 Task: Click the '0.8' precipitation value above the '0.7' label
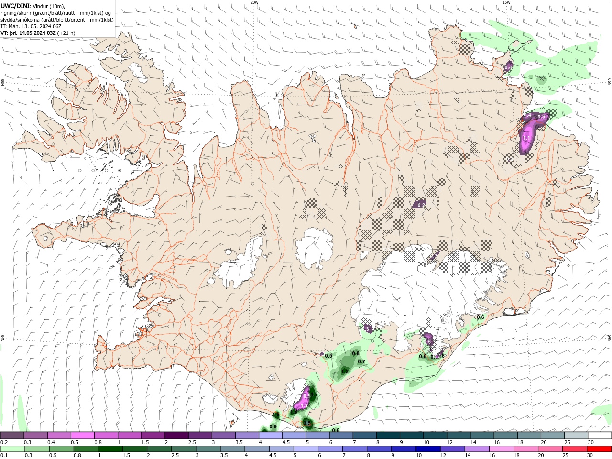pyautogui.click(x=356, y=354)
